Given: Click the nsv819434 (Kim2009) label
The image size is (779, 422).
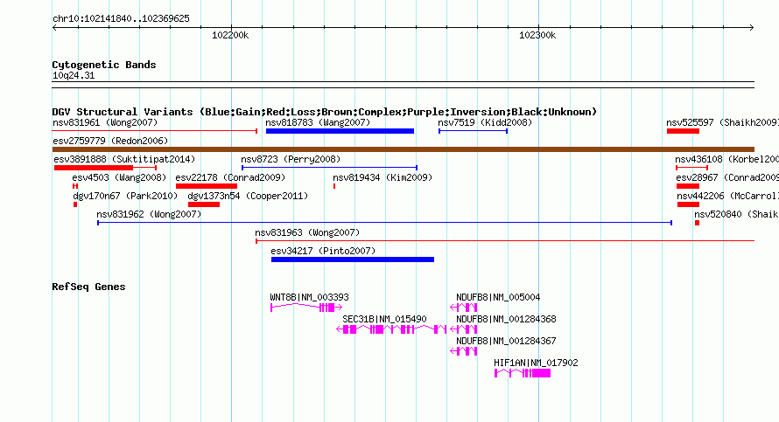Looking at the screenshot, I should [x=382, y=177].
